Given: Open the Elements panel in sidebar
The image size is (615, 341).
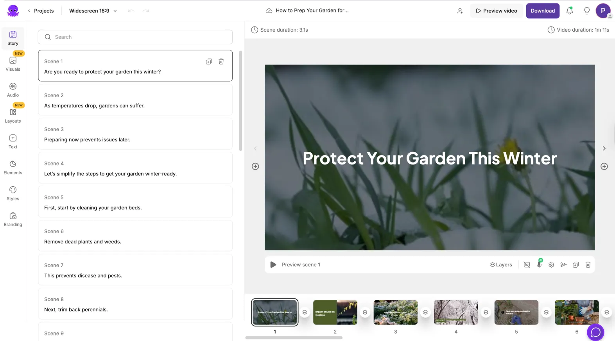Looking at the screenshot, I should click(x=13, y=167).
